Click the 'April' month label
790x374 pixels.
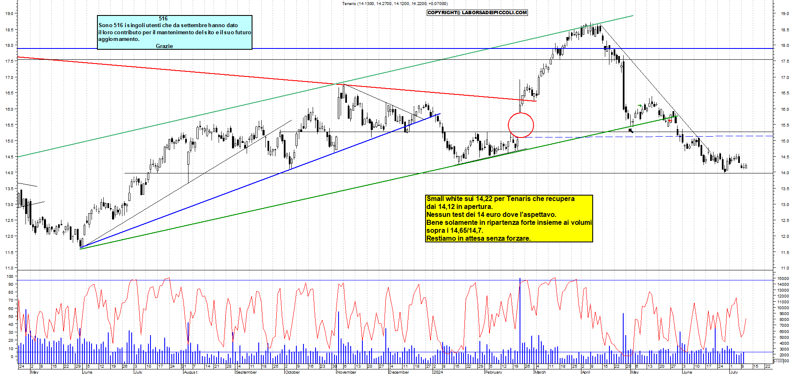[586, 372]
